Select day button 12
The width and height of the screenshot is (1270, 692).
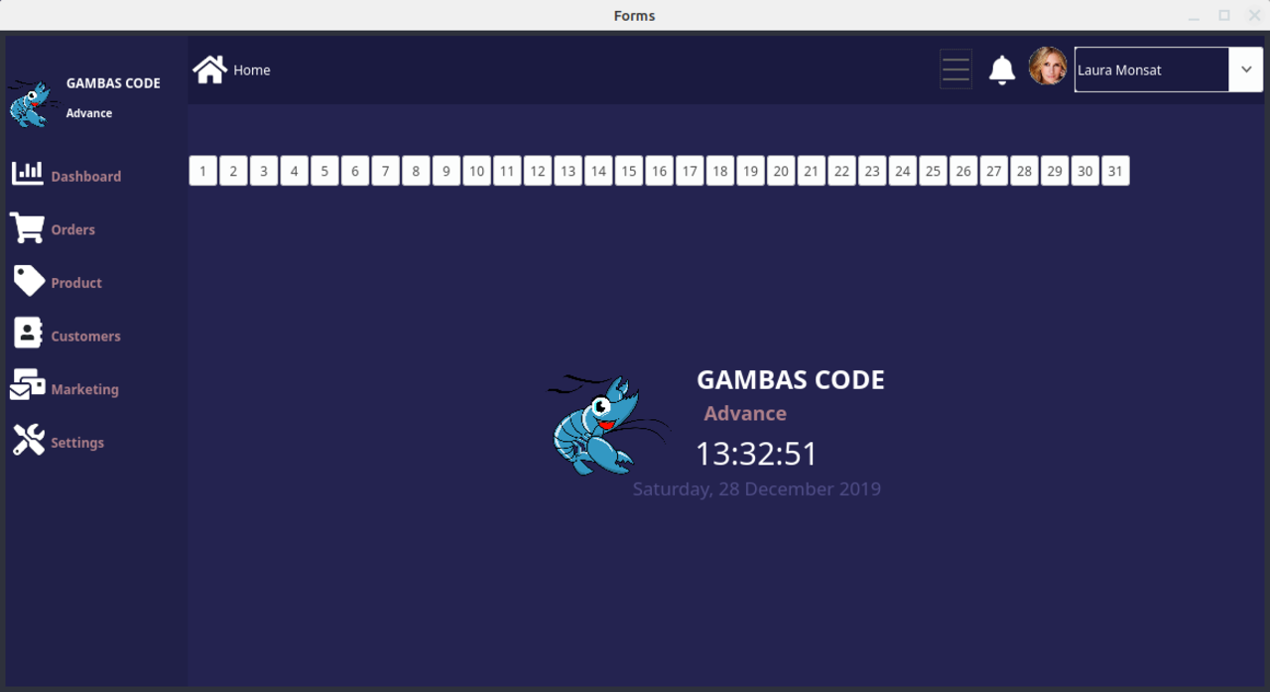tap(538, 171)
